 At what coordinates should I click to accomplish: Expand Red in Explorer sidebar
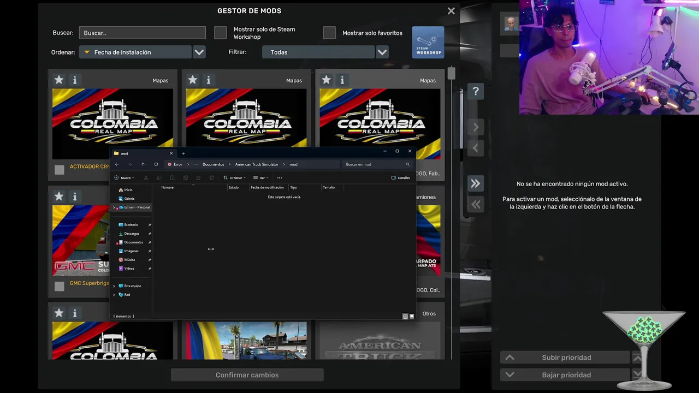(114, 295)
